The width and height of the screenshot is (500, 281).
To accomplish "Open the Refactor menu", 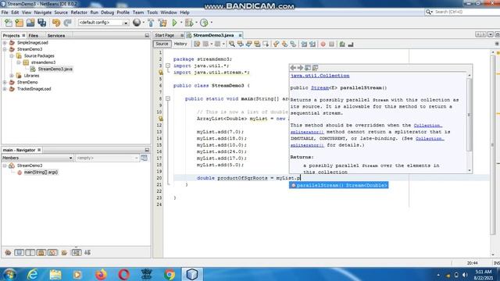I will point(79,12).
